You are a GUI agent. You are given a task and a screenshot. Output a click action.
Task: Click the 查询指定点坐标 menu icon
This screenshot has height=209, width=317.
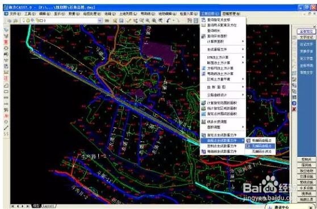(203, 20)
